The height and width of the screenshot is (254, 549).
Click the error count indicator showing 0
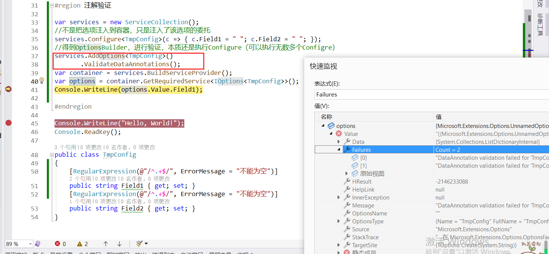61,244
